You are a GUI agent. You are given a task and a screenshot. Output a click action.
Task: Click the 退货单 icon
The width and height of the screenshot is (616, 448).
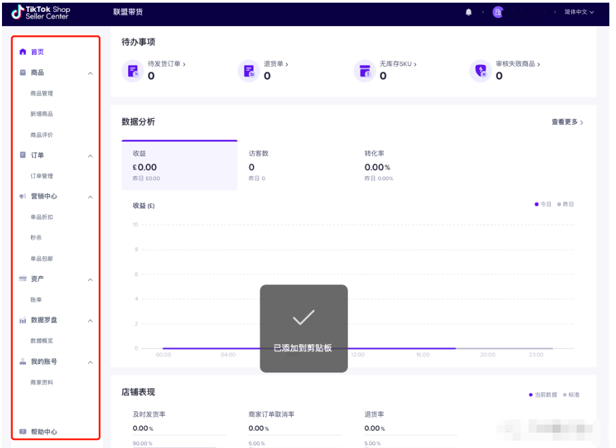[x=249, y=70]
